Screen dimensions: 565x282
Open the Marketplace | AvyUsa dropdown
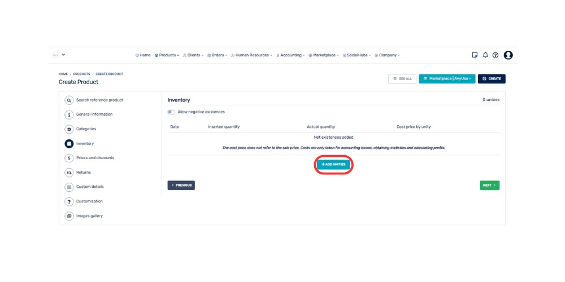(x=447, y=79)
